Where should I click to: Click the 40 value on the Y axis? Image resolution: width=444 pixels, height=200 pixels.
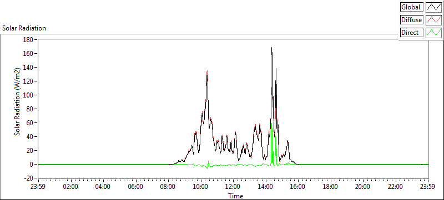(x=30, y=136)
